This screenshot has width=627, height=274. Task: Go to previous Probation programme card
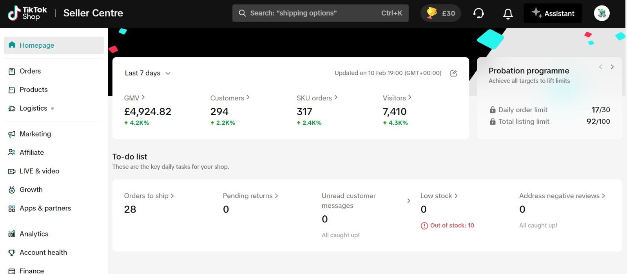pos(600,67)
